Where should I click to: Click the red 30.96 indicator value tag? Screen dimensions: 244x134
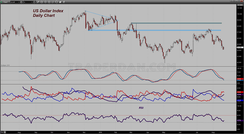point(240,92)
